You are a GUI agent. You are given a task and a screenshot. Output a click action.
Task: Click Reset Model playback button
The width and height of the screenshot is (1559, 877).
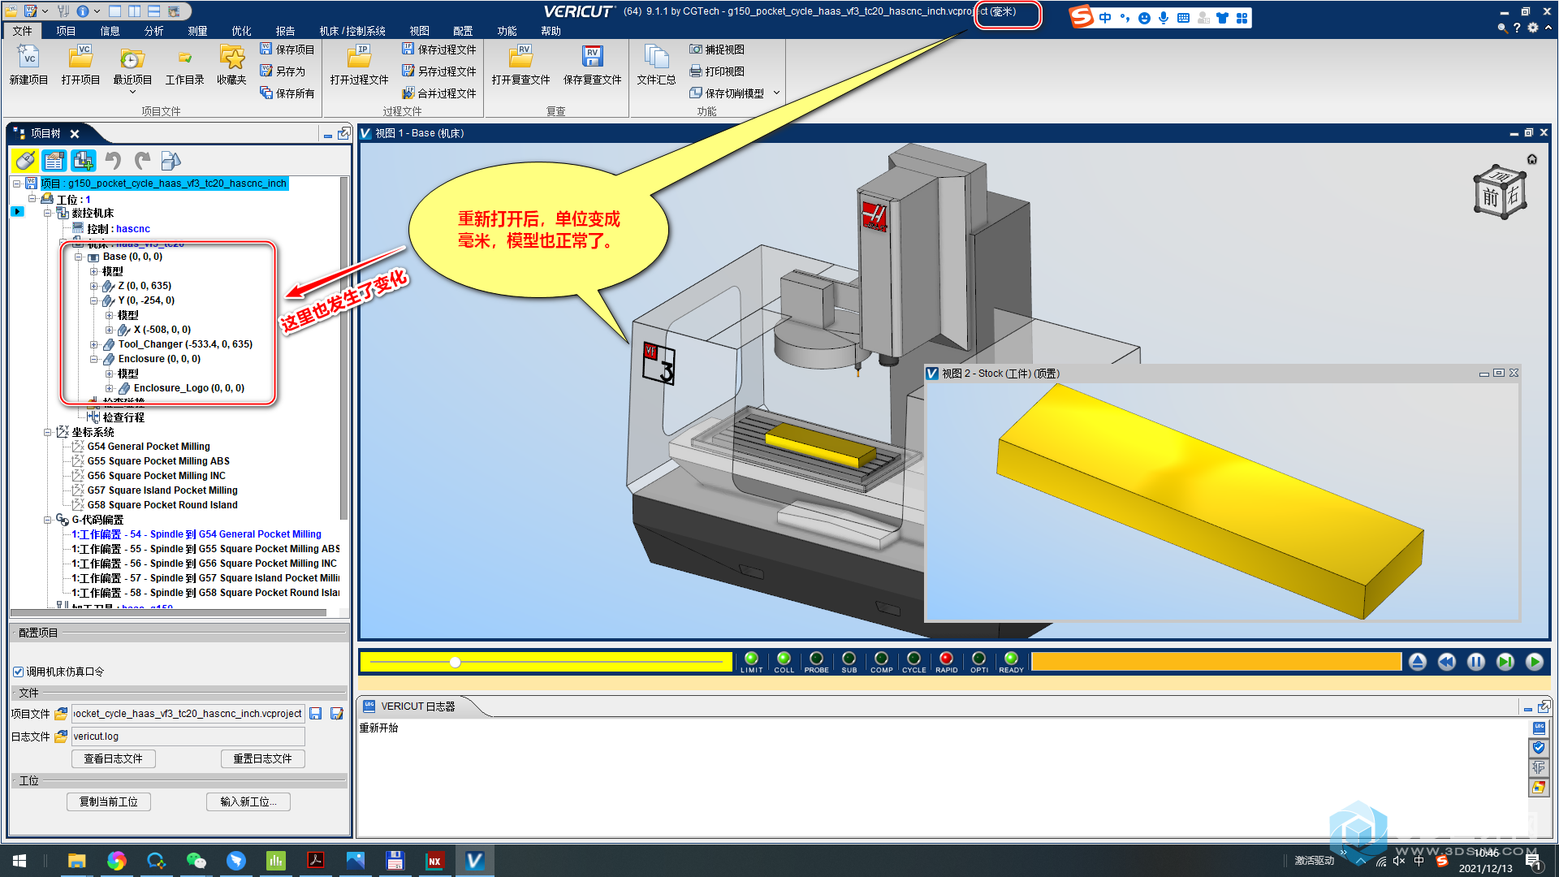(x=1418, y=663)
